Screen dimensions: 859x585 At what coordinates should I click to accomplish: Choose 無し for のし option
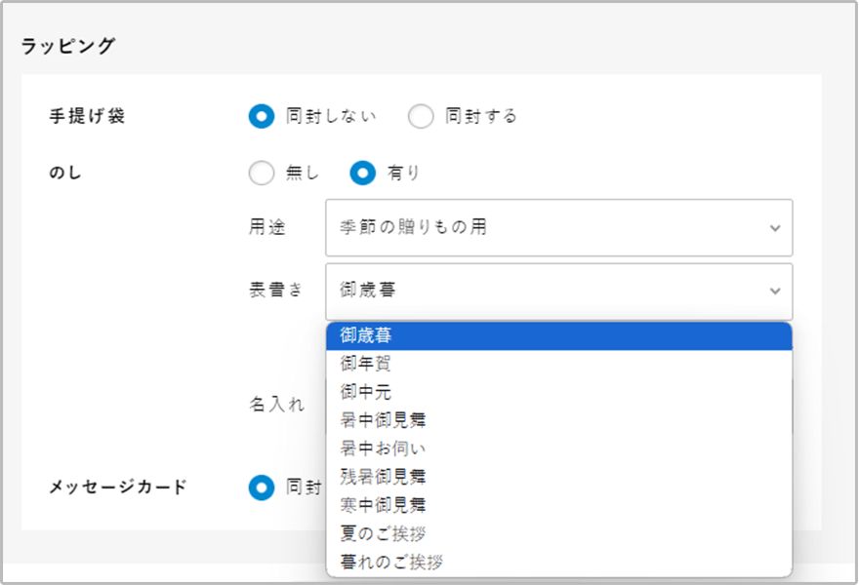click(x=262, y=174)
